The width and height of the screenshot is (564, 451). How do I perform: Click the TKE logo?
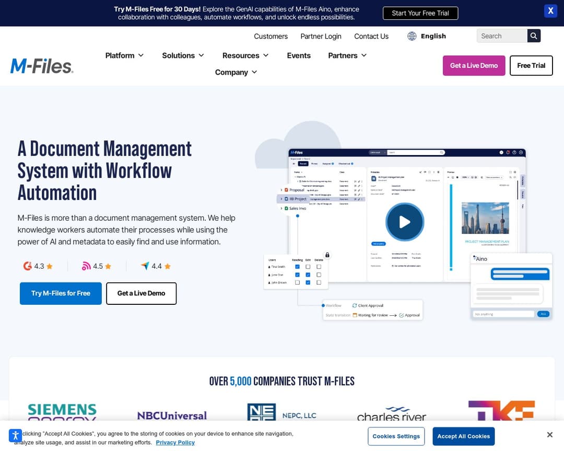pyautogui.click(x=501, y=411)
